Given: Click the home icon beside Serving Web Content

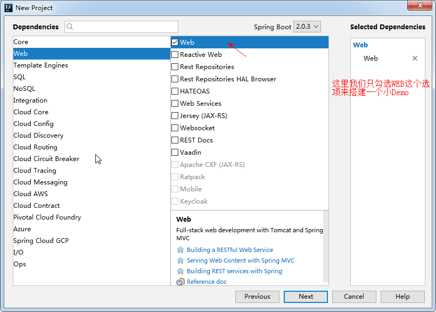Looking at the screenshot, I should point(180,260).
